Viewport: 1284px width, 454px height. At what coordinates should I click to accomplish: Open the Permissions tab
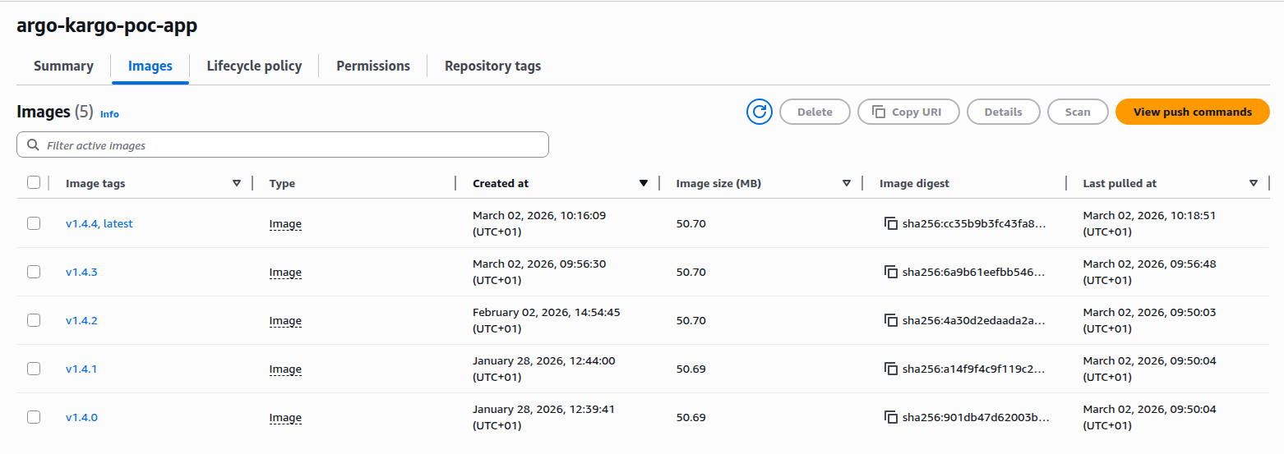[372, 66]
